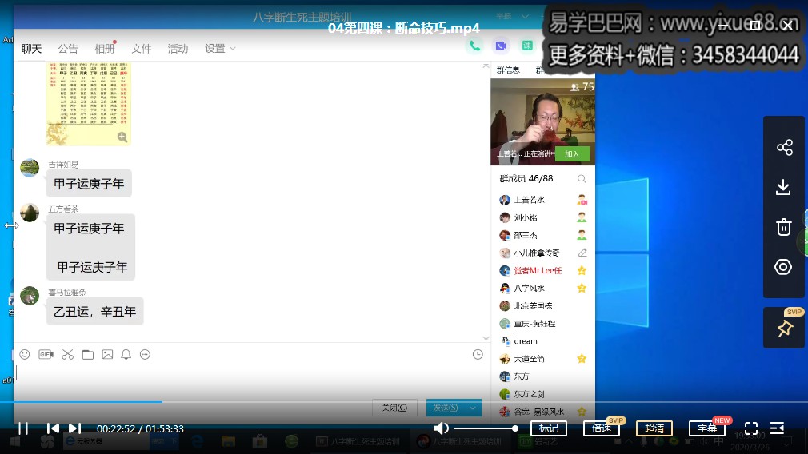
Task: Pin the player with the SVIP pin icon
Action: (x=784, y=328)
